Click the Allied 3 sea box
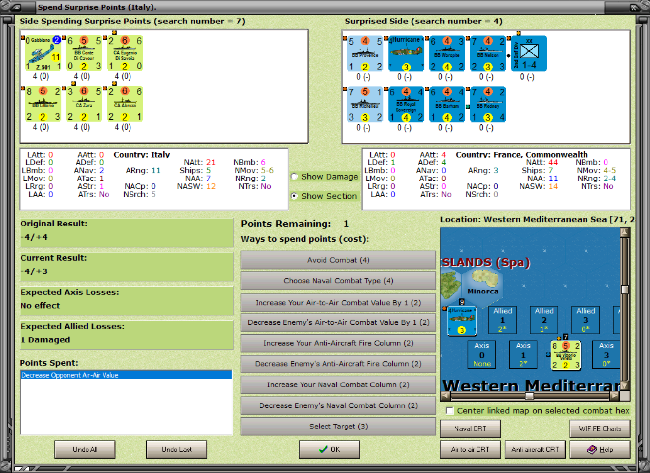The image size is (650, 473). coord(585,320)
